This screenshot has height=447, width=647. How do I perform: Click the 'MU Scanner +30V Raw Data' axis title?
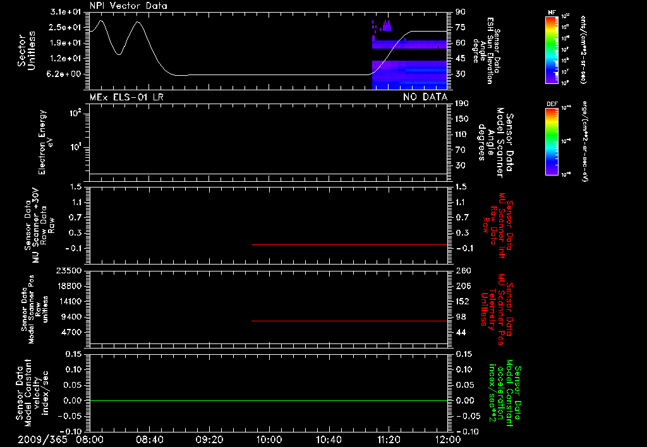click(x=40, y=225)
